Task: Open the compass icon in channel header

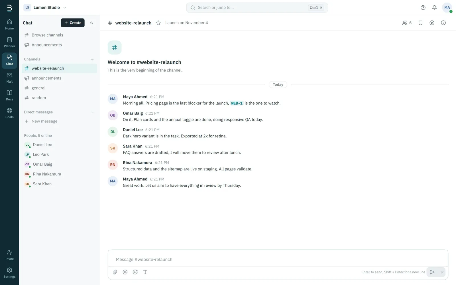Action: point(432,23)
